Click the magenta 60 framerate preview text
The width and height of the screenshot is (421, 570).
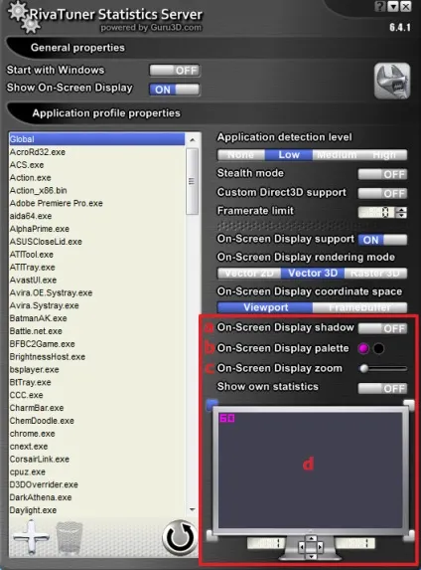click(x=227, y=418)
